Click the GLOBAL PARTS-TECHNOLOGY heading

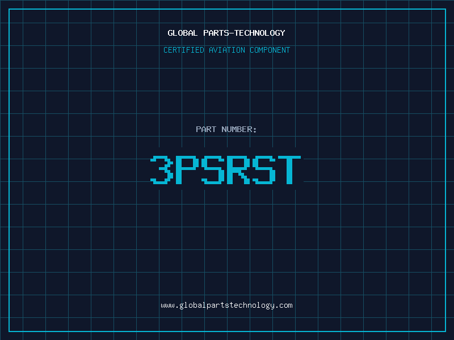(226, 33)
